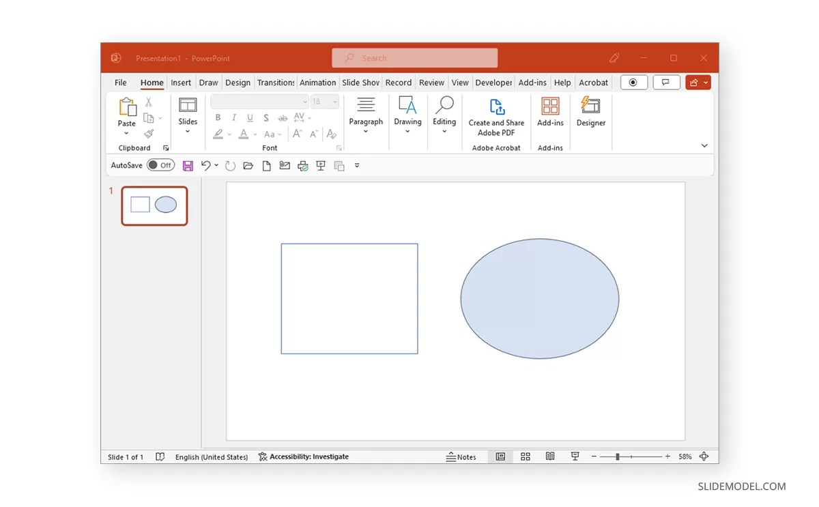Screen dimensions: 819x507
Task: Click the Font Color red swatch
Action: click(244, 134)
